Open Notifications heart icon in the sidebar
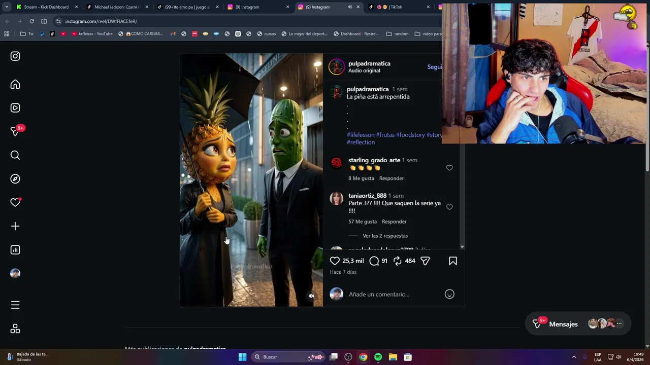 click(x=15, y=202)
